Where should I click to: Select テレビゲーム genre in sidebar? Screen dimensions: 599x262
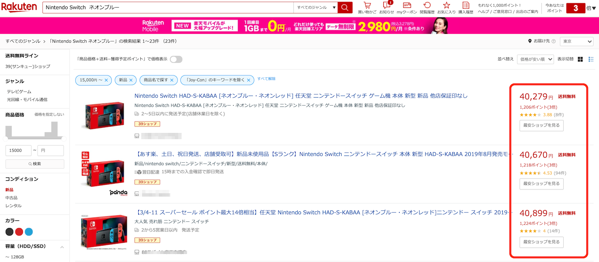click(19, 91)
